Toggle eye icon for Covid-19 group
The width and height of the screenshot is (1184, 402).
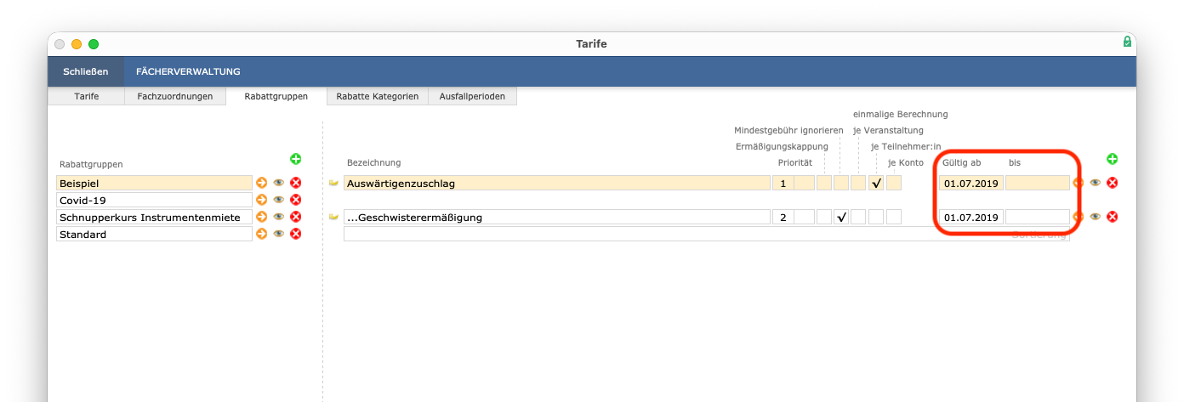click(x=279, y=200)
